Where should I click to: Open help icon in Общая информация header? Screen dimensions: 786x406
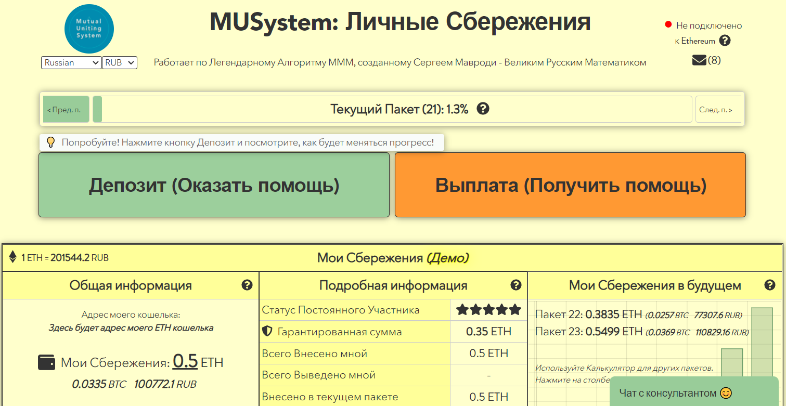[x=247, y=285]
